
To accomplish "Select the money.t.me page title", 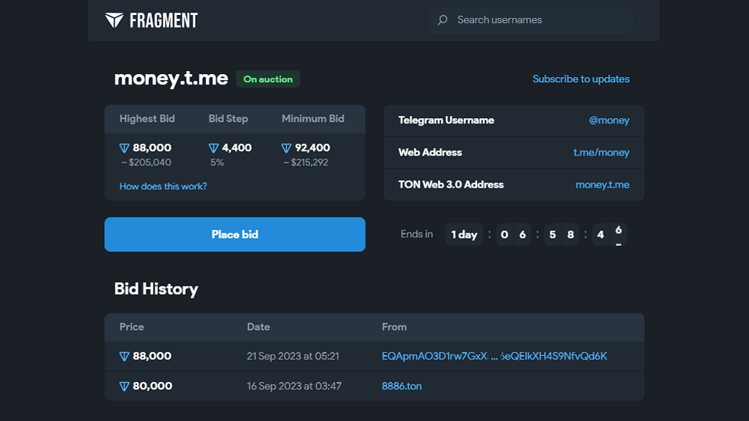I will (171, 79).
